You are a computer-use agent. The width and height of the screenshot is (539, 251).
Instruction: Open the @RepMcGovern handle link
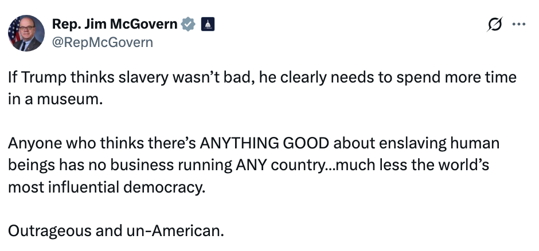coord(103,42)
